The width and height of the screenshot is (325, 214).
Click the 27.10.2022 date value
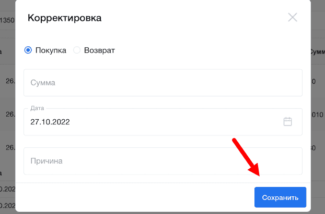(x=50, y=122)
